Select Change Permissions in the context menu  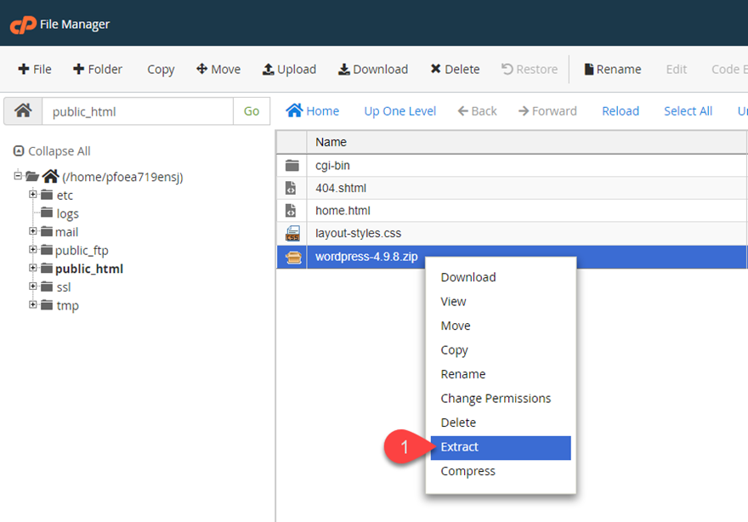point(494,398)
